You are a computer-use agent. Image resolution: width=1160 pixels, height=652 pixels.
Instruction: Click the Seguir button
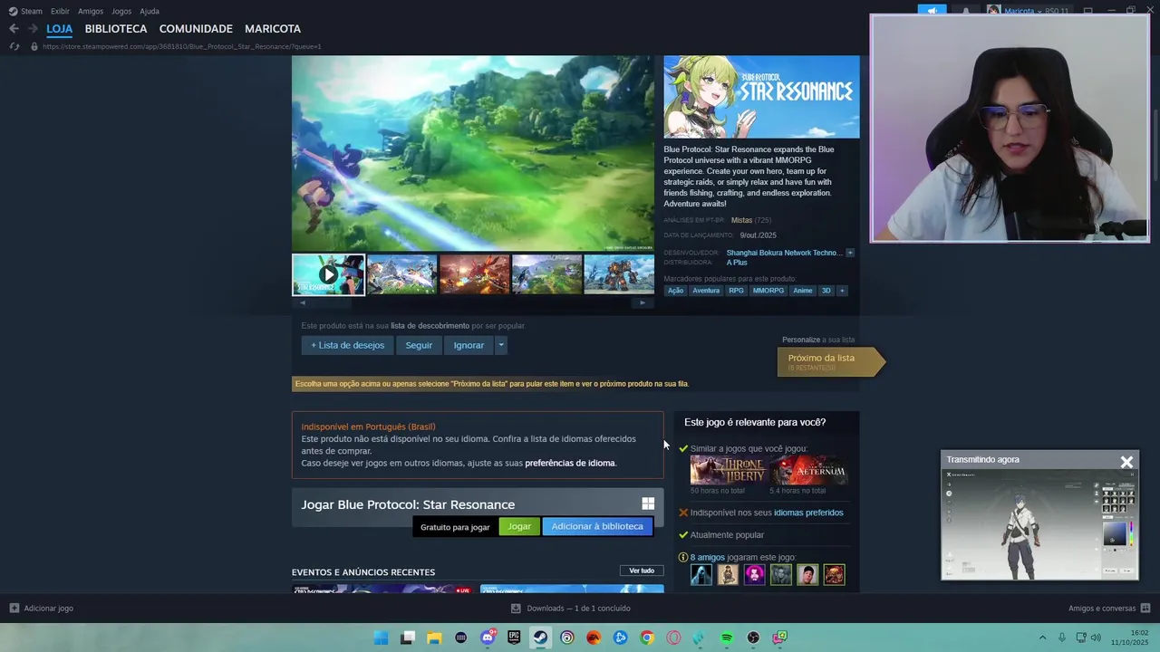(x=419, y=345)
